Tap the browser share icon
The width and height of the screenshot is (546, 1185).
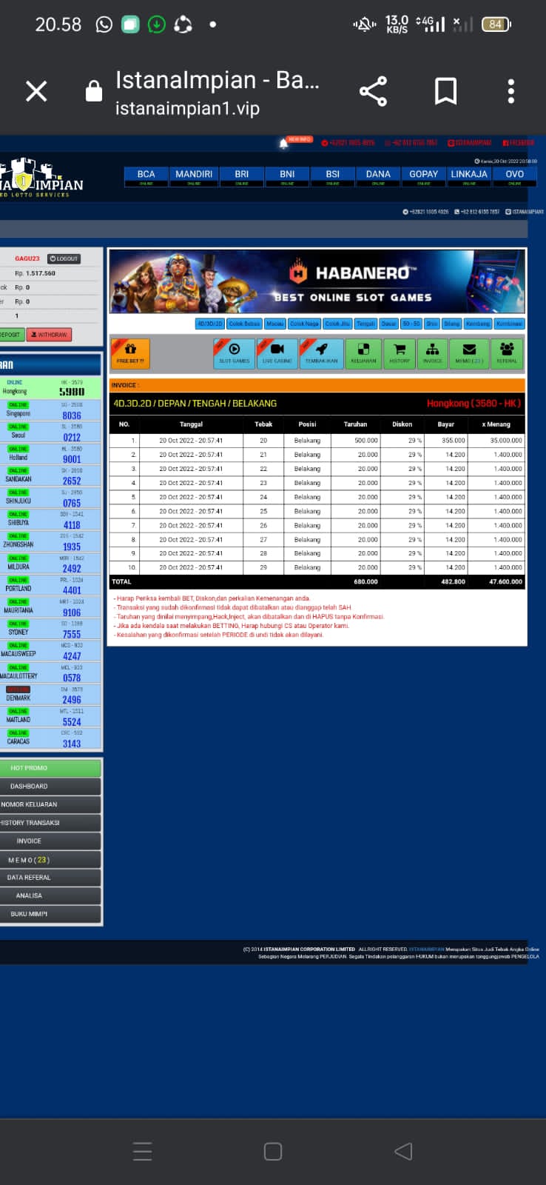tap(373, 91)
